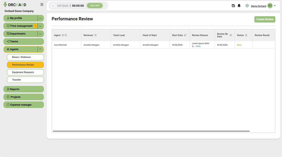Image resolution: width=282 pixels, height=157 pixels.
Task: Sort by Start Date icon
Action: coord(185,35)
